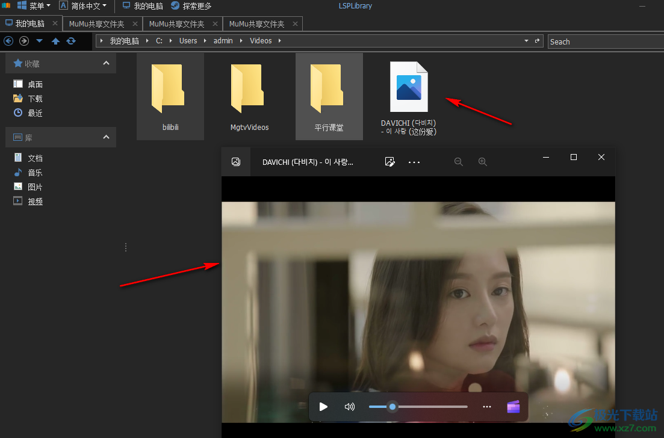The width and height of the screenshot is (664, 438).
Task: Collapse the 库 library section
Action: 107,137
